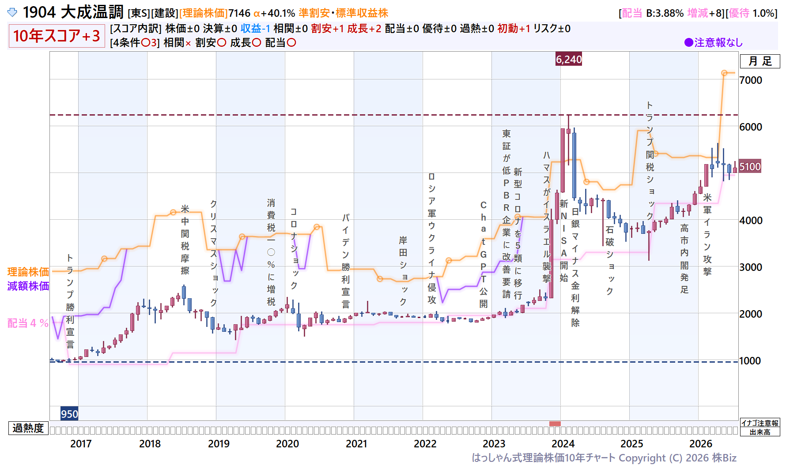This screenshot has width=786, height=465.
Task: Click the orange circle at theoretical price peak
Action: 724,73
